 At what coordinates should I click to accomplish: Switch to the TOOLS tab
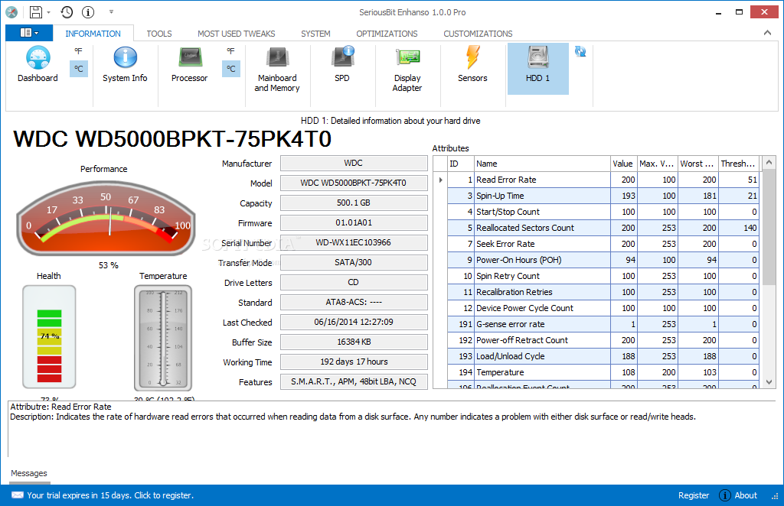pyautogui.click(x=159, y=34)
